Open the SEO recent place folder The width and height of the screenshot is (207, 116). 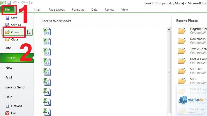tap(182, 81)
